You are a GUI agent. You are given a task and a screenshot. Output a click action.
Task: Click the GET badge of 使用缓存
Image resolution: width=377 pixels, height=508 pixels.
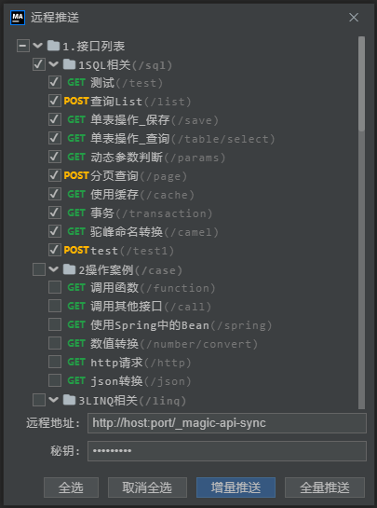point(76,195)
